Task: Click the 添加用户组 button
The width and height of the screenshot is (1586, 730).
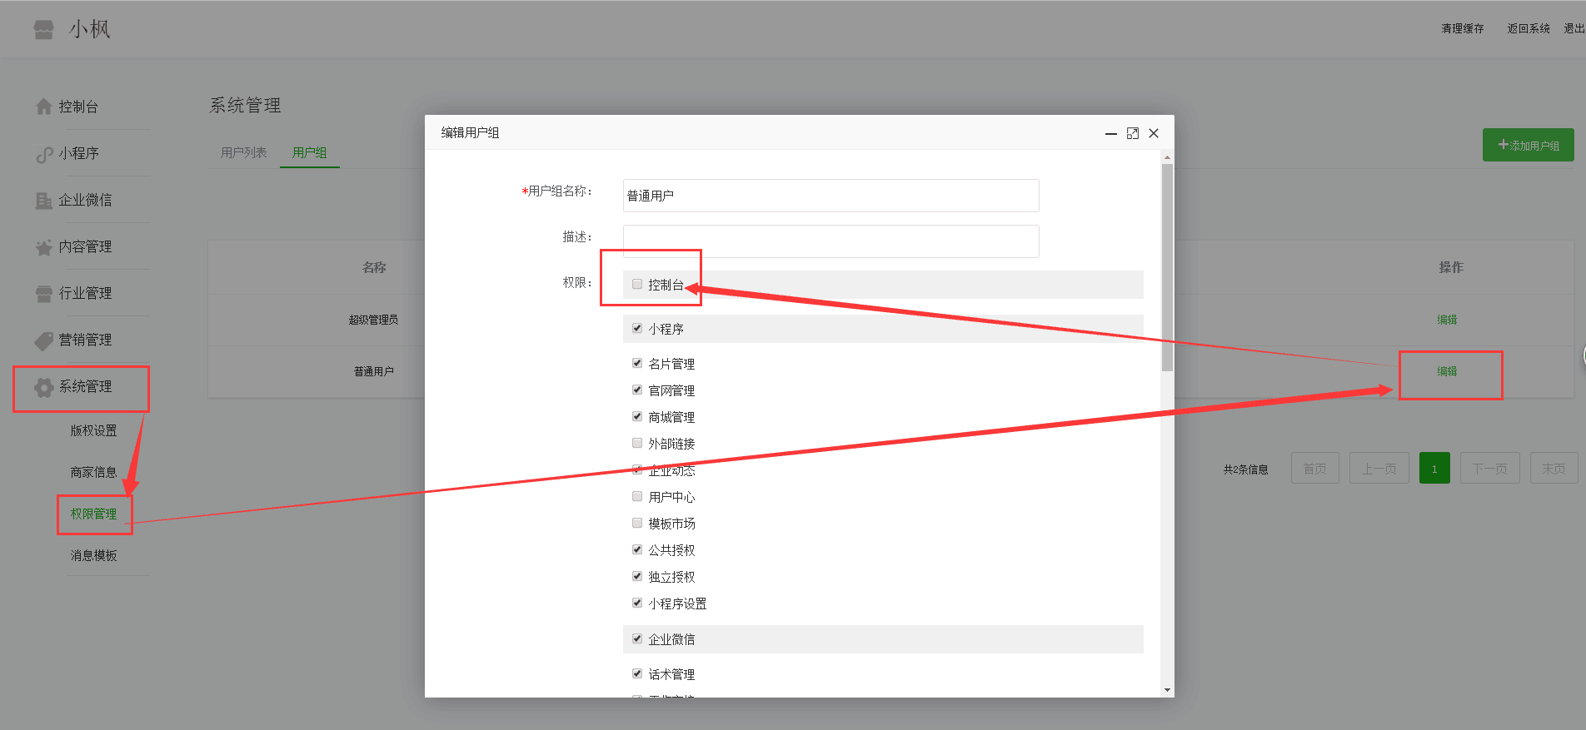Action: pos(1528,145)
